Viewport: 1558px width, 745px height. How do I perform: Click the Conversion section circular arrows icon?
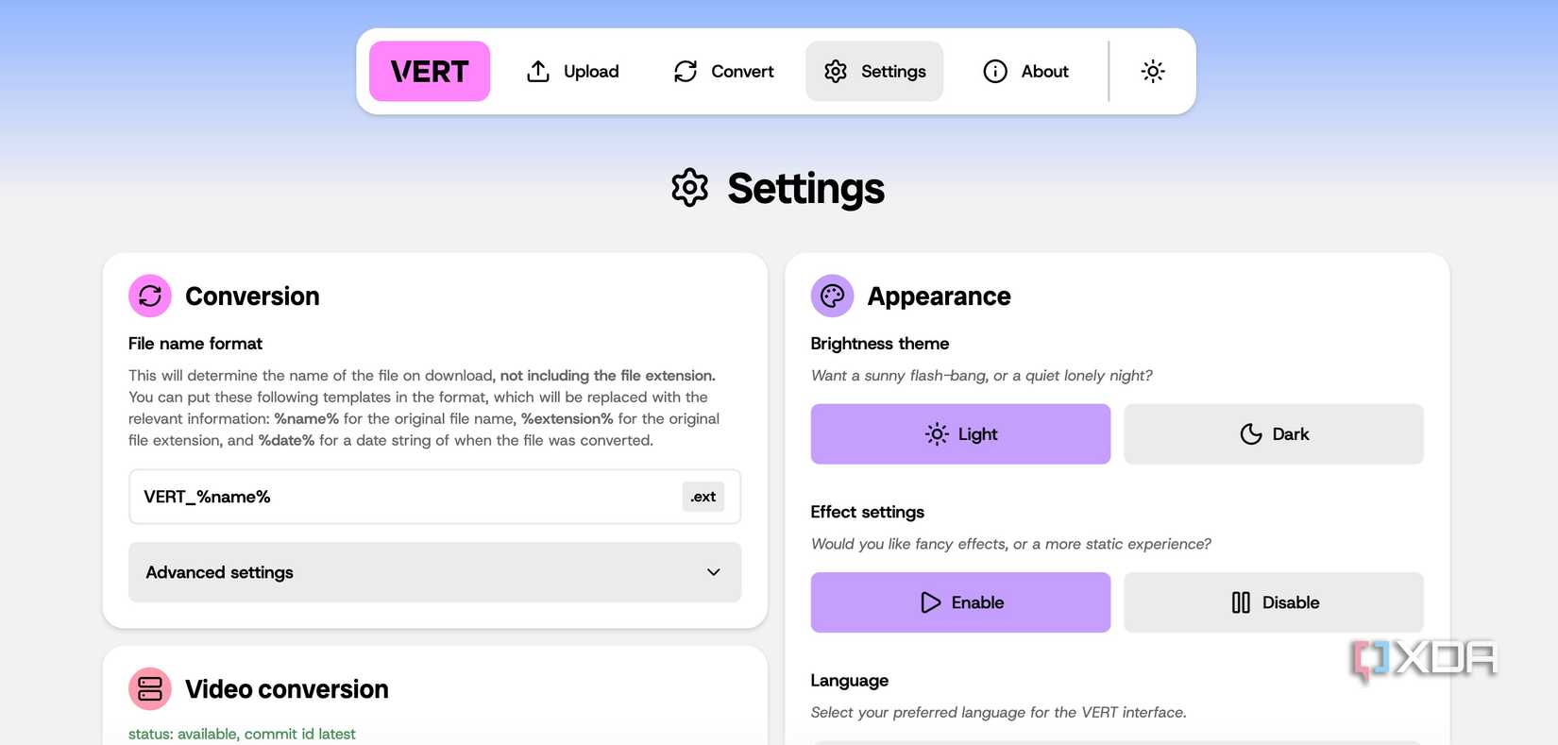click(x=150, y=296)
